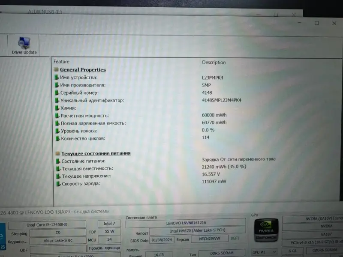The height and width of the screenshot is (257, 343).
Task: Click the memory size 16 Гб field
Action: click(x=159, y=254)
